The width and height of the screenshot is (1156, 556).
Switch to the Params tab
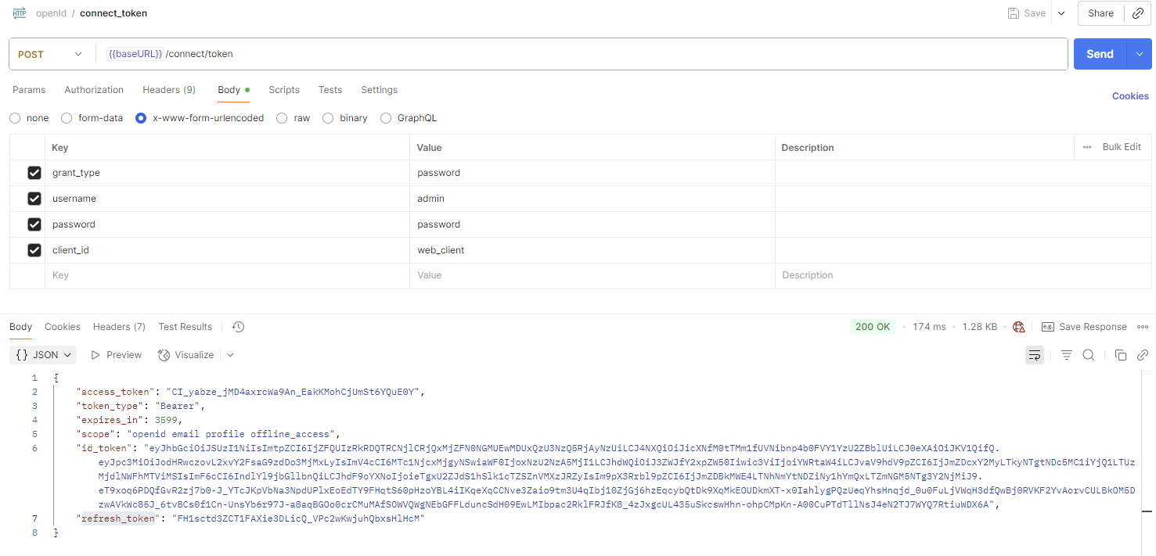pos(29,90)
